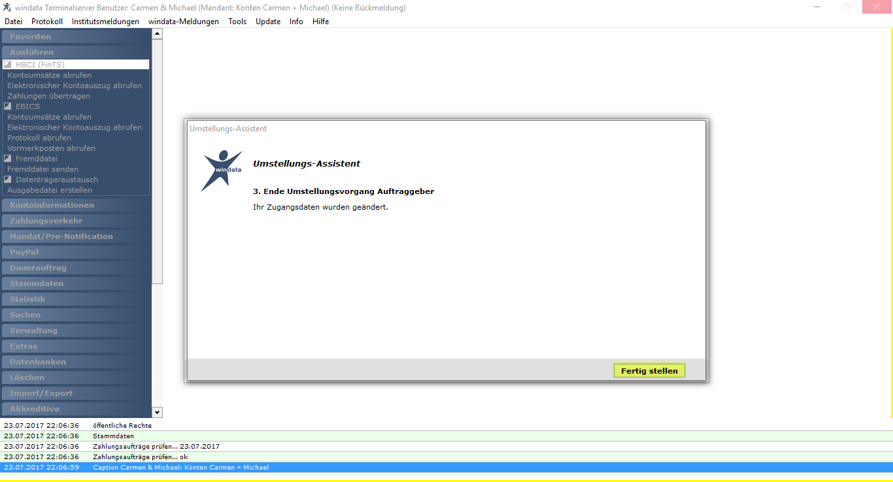
Task: Click the HBCI (FinTS) section icon
Action: (x=8, y=65)
